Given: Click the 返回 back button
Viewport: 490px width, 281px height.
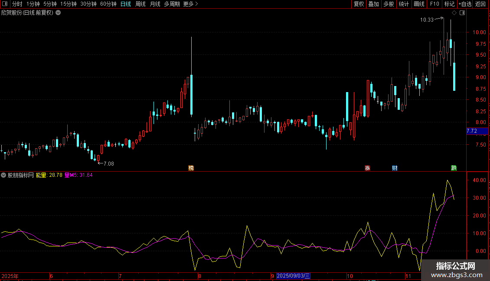Looking at the screenshot, I should tap(480, 4).
